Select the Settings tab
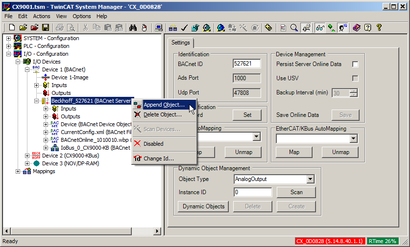This screenshot has width=410, height=247. [180, 43]
